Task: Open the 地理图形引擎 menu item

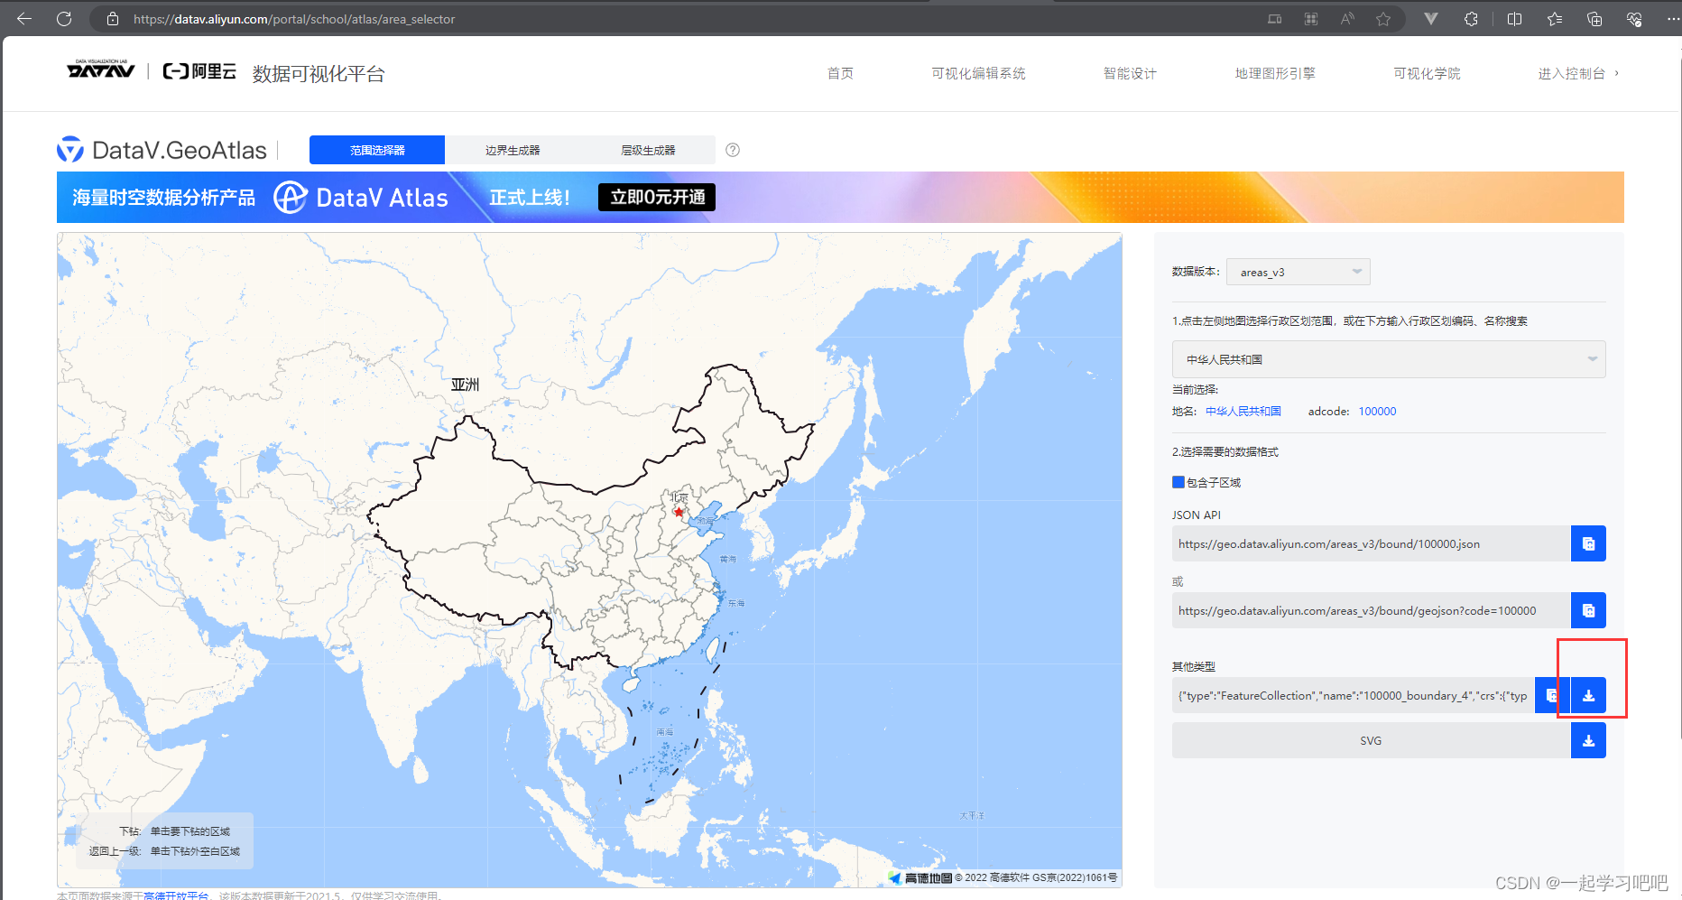Action: pos(1274,73)
